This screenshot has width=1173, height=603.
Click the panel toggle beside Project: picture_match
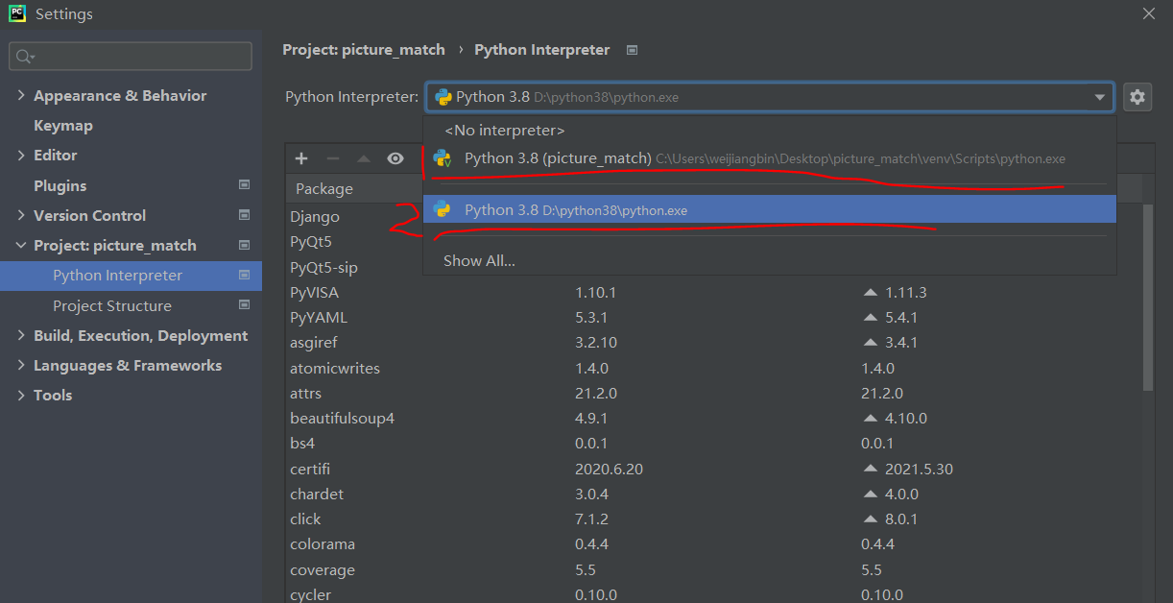(243, 245)
